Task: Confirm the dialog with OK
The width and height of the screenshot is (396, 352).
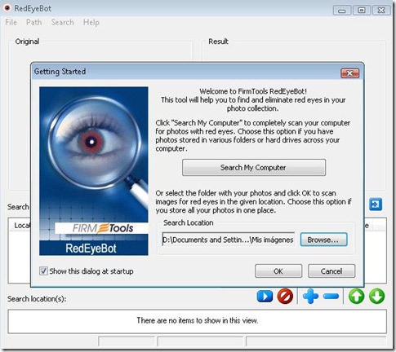Action: (x=278, y=271)
